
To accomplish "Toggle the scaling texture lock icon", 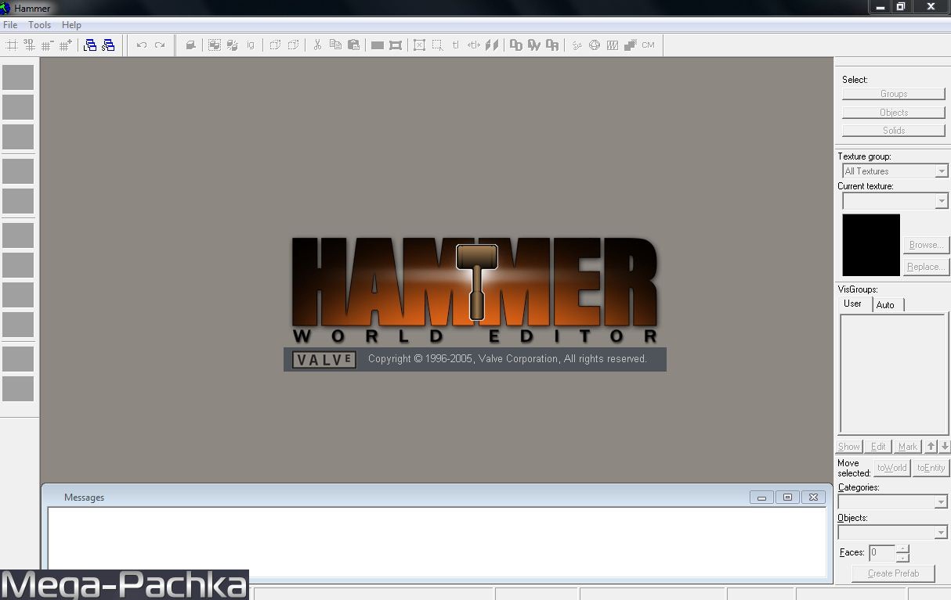I will coord(474,45).
